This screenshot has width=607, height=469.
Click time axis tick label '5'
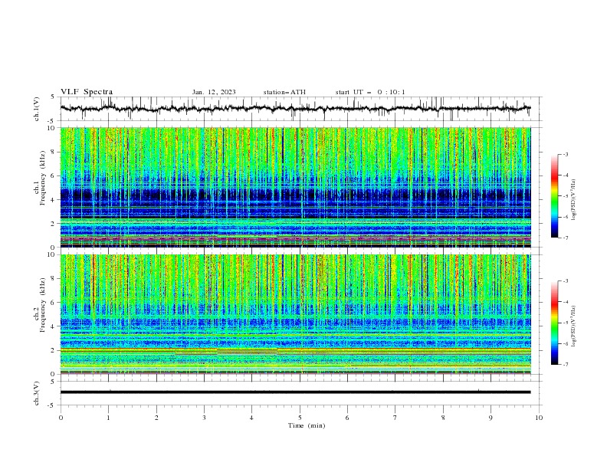[x=300, y=418]
